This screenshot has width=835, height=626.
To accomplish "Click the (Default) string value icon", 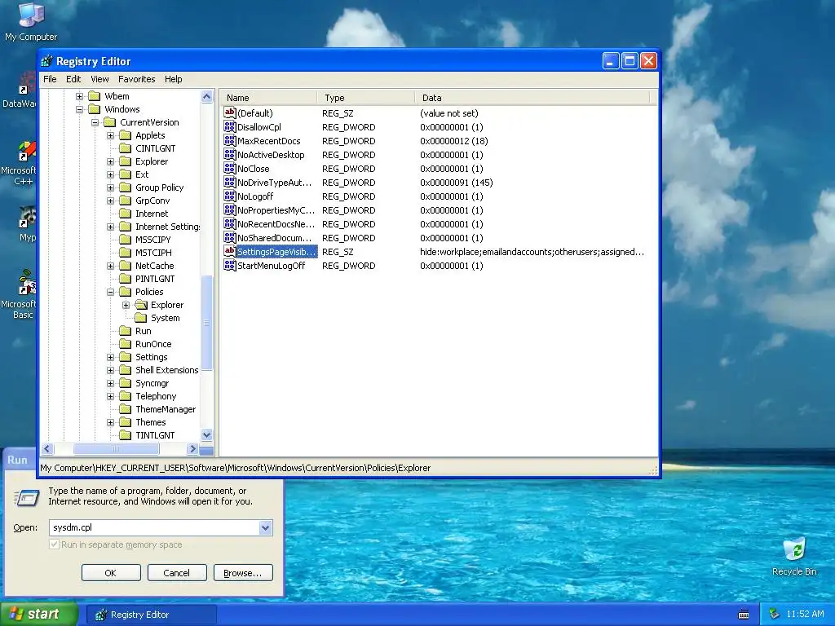I will [x=229, y=112].
